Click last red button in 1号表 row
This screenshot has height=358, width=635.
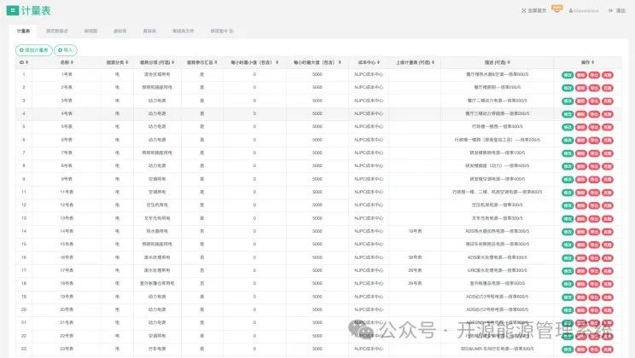coord(607,75)
